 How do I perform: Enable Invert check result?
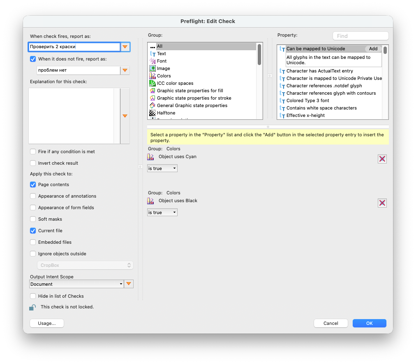[33, 163]
